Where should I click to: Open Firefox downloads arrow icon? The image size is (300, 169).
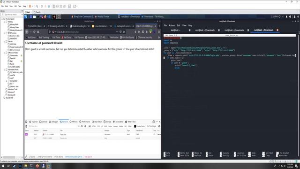pos(135,32)
